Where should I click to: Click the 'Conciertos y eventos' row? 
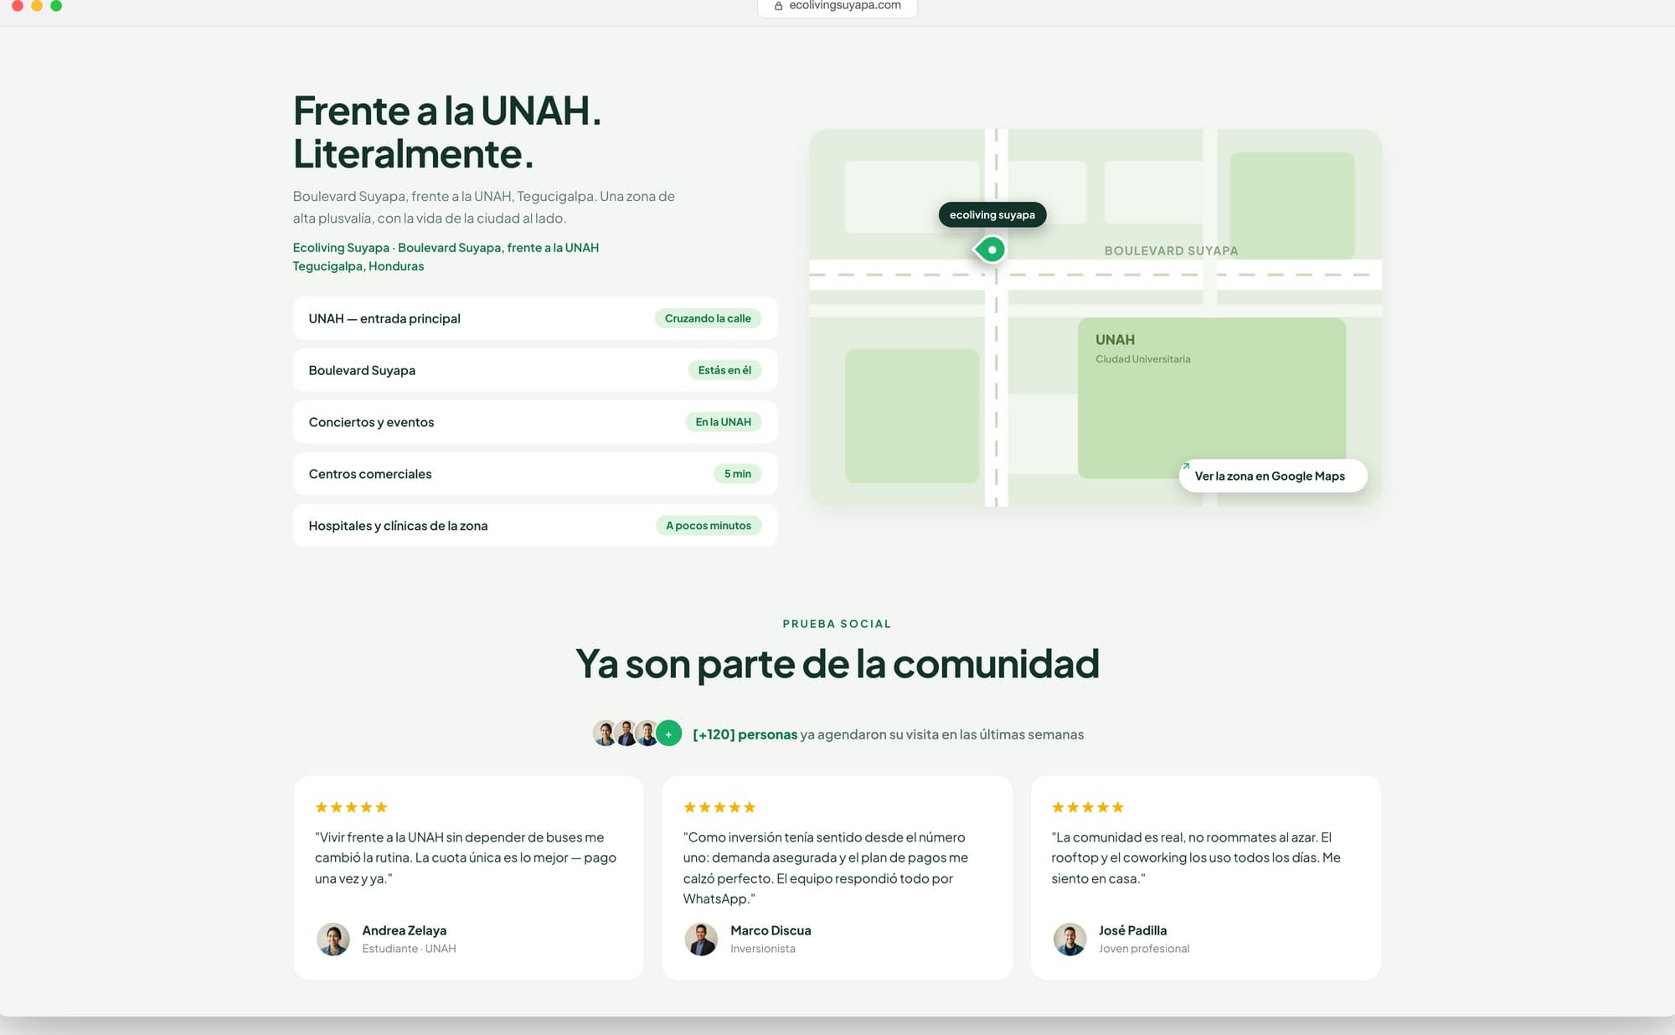click(535, 422)
